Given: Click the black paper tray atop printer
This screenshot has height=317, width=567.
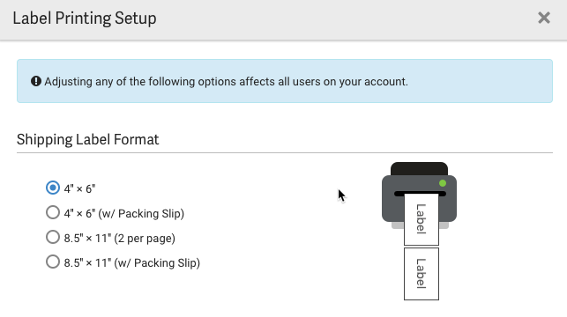Looking at the screenshot, I should coord(419,168).
